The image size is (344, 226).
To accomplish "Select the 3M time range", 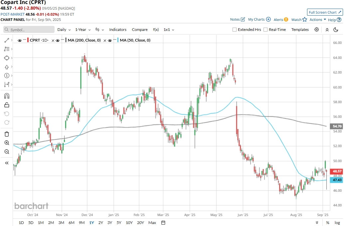I will click(61, 223).
